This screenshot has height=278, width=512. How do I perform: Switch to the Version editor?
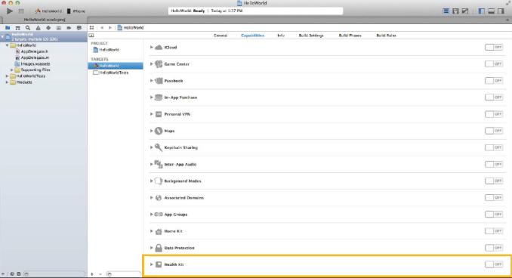pyautogui.click(x=465, y=11)
